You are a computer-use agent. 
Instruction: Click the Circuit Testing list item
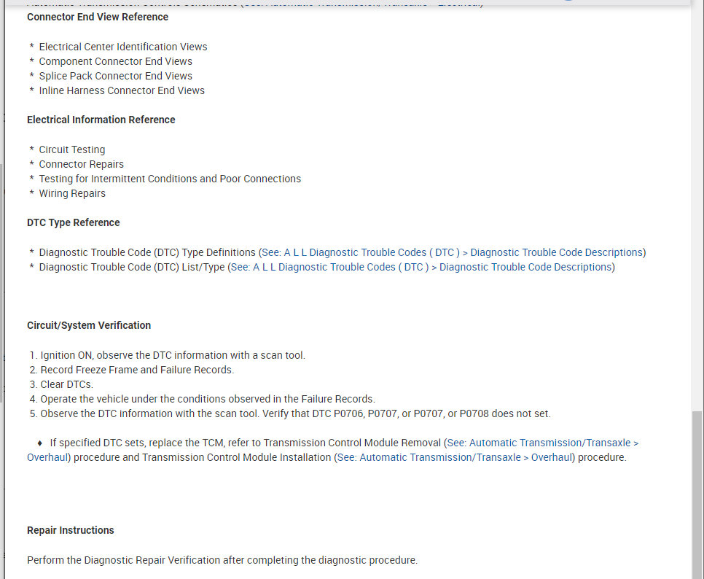[71, 149]
